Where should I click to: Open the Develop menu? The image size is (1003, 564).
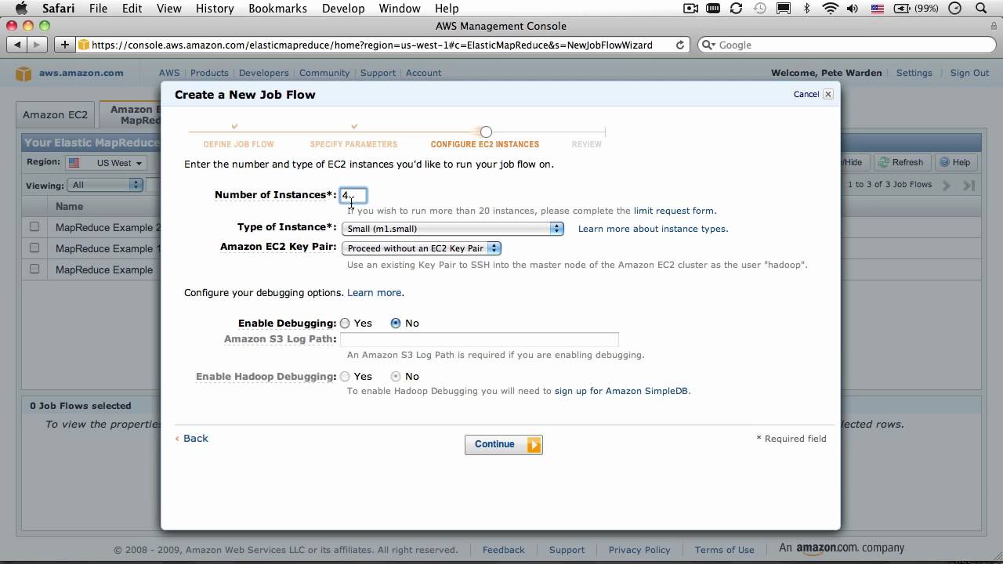pos(343,9)
